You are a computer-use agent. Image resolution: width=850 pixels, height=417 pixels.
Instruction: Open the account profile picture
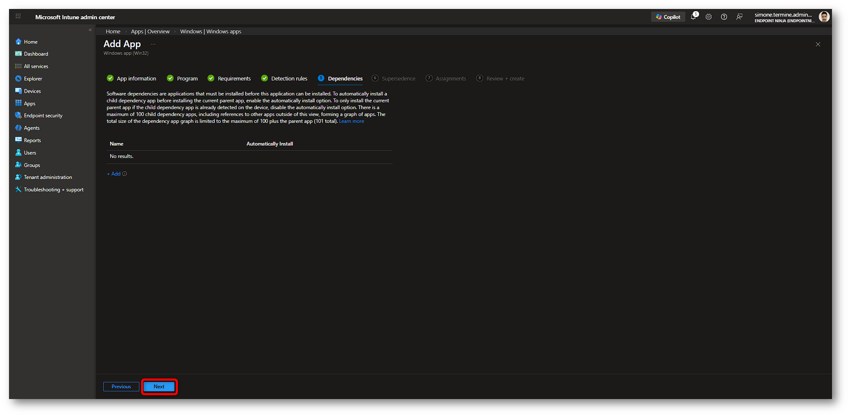coord(824,17)
